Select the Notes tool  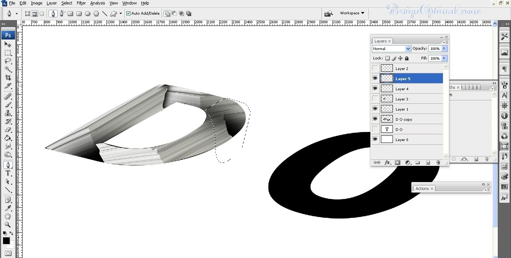8,200
